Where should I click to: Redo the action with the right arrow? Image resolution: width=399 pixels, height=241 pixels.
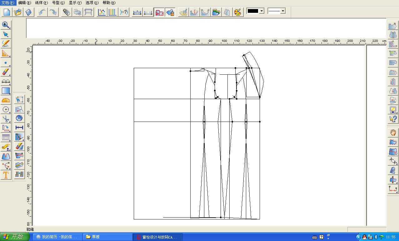pos(53,12)
